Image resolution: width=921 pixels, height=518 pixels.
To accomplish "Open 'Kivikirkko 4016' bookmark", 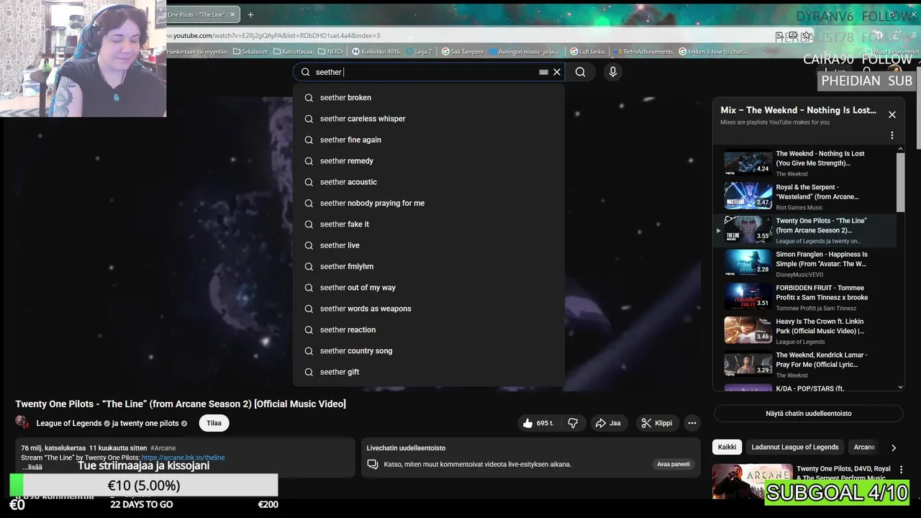I will [x=376, y=52].
